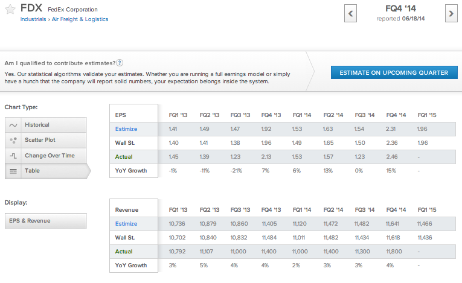Select the Table rows icon

click(13, 171)
